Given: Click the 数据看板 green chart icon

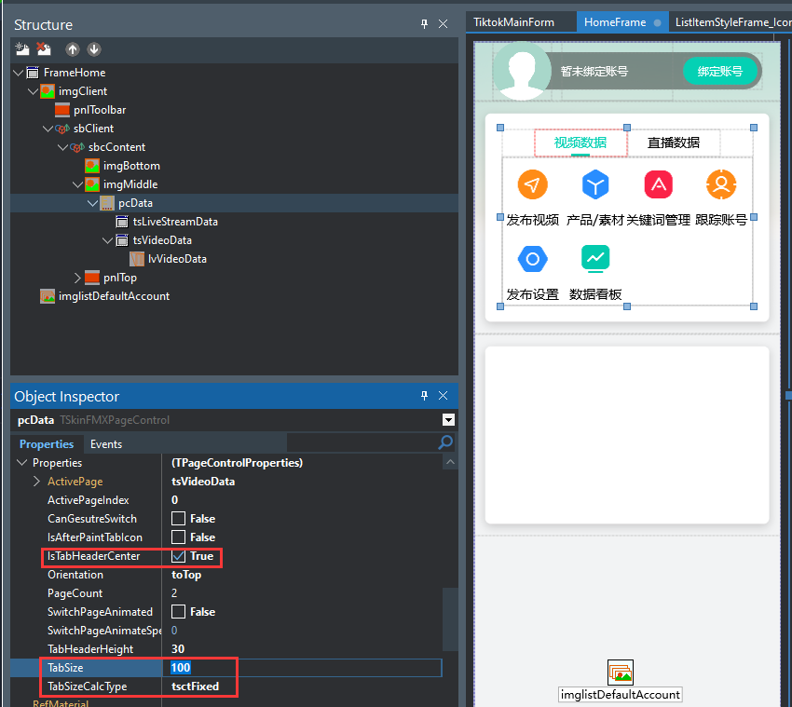Looking at the screenshot, I should pos(595,259).
